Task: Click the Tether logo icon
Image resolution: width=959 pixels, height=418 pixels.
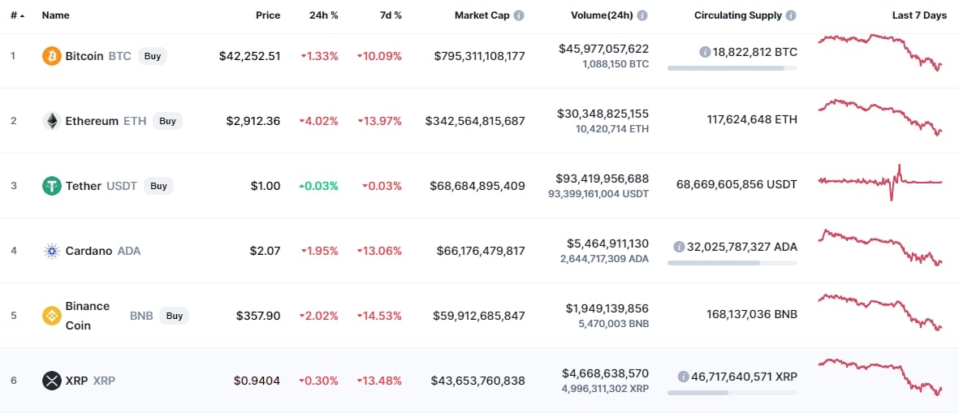Action: [x=51, y=186]
